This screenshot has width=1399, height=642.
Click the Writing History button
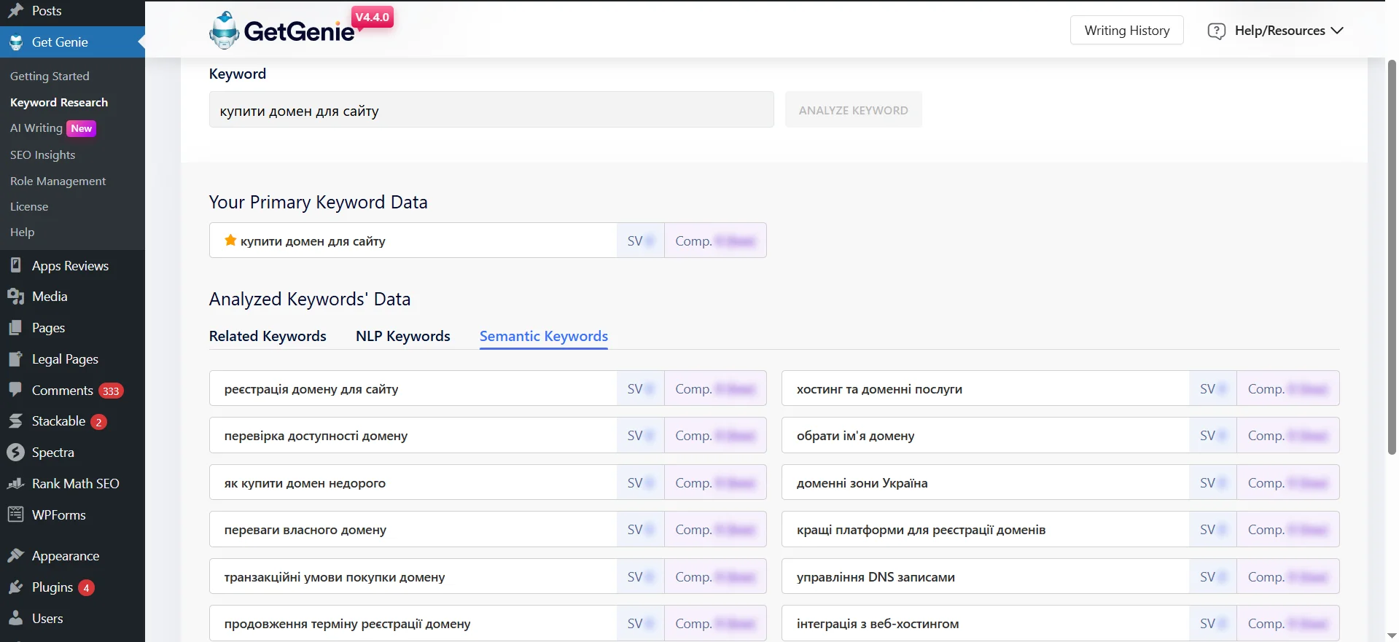click(x=1126, y=31)
